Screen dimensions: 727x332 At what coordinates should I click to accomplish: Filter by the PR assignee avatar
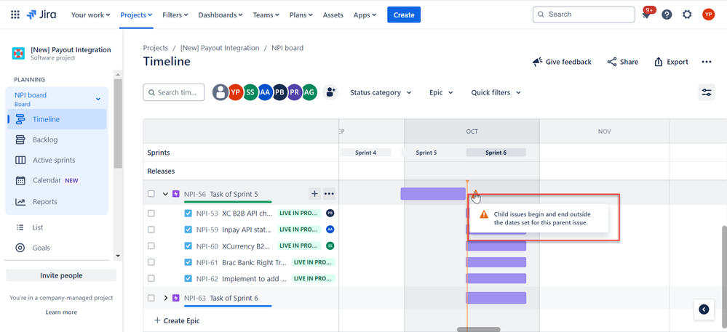tap(295, 92)
